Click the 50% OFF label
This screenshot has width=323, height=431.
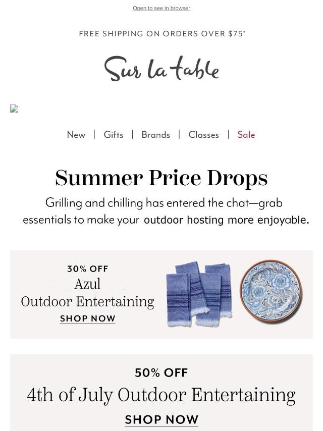161,373
